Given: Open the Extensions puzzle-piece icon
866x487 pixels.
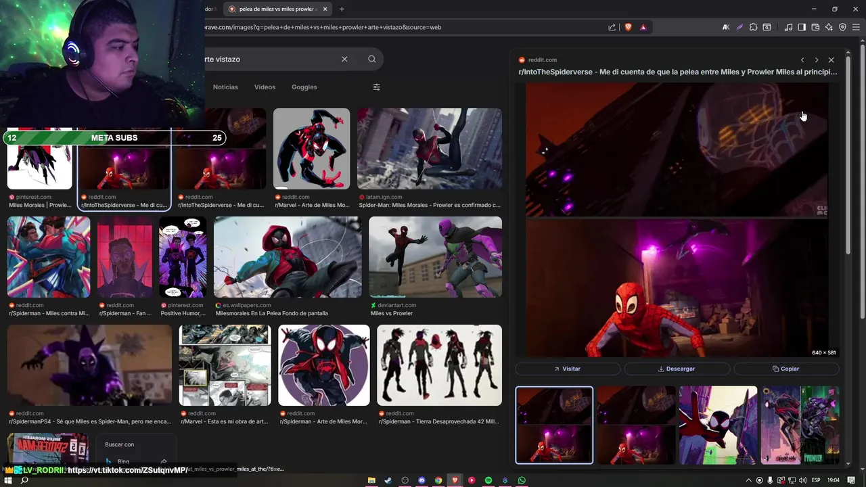Looking at the screenshot, I should 753,27.
